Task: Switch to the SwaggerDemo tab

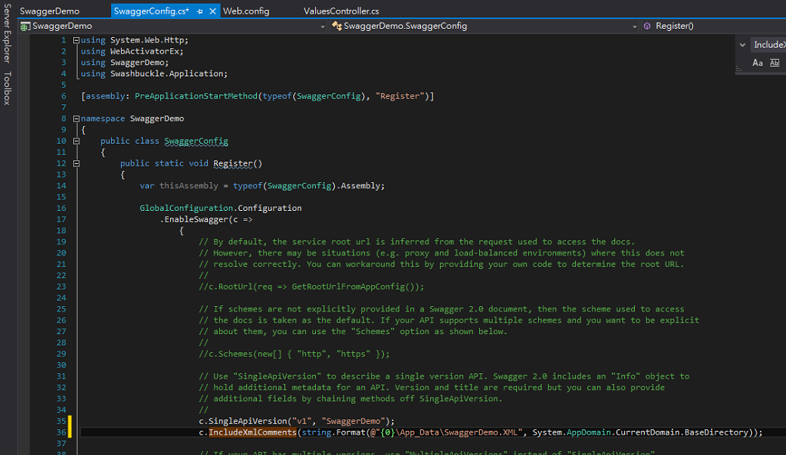Action: [x=50, y=11]
